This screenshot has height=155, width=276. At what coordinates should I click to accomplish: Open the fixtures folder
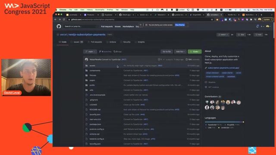click(x=93, y=75)
